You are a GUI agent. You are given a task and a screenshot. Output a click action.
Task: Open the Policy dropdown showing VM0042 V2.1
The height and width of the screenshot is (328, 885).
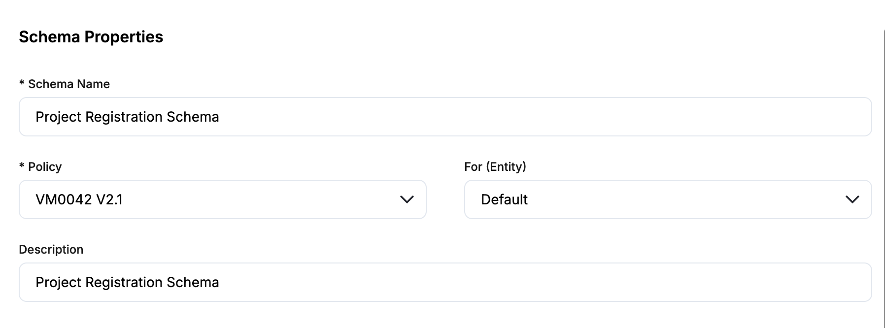click(x=222, y=199)
